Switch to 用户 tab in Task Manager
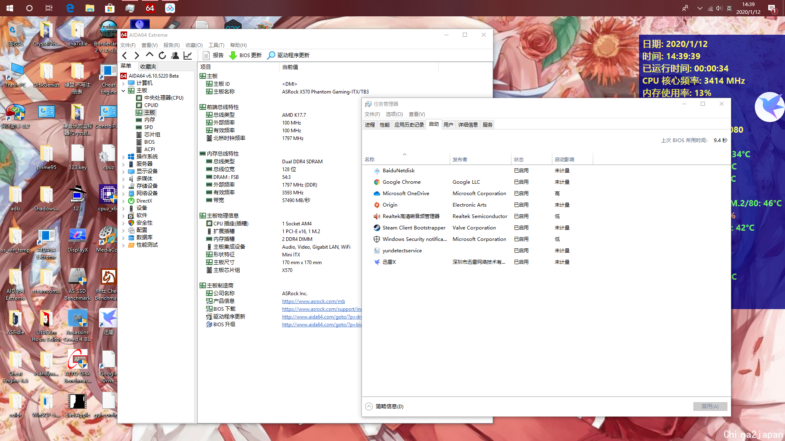Screen dimensions: 785x441 coord(449,125)
